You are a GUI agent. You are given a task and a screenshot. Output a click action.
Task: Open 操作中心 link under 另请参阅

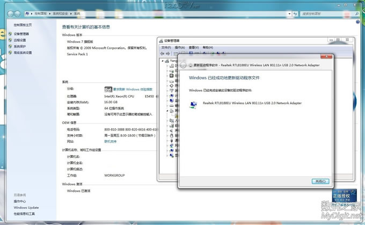pos(20,201)
